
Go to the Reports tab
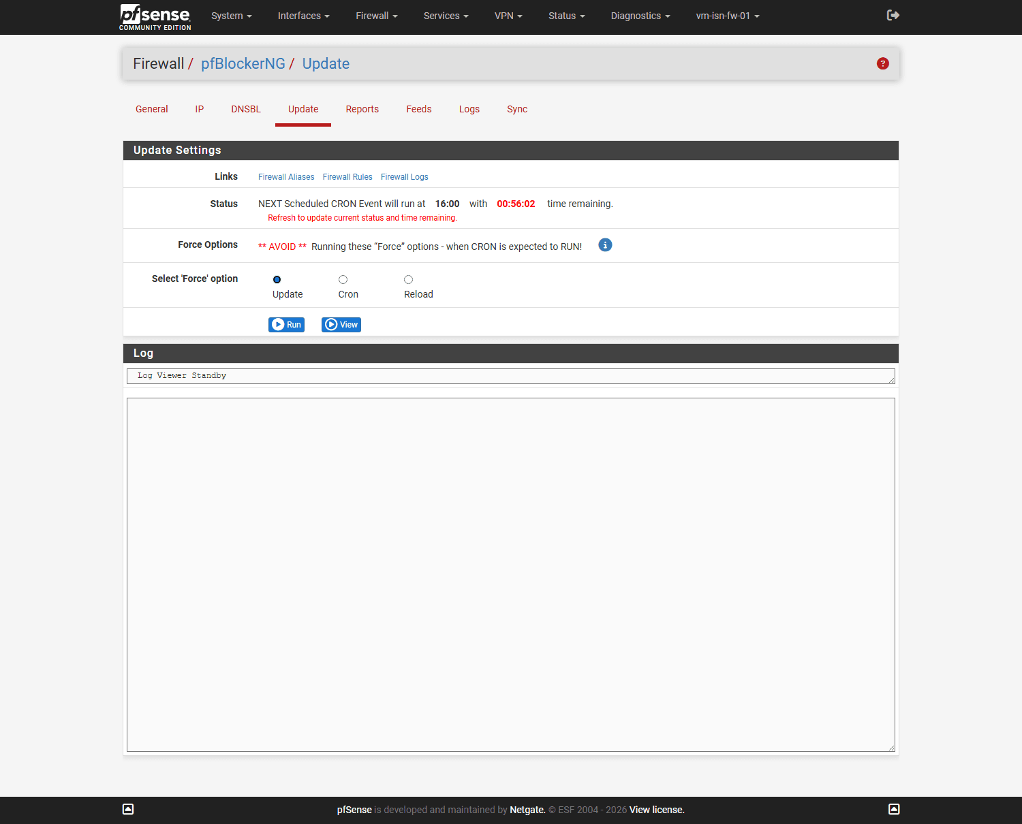(362, 109)
